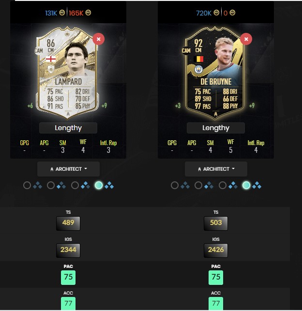The image size is (302, 311).
Task: Select Lampard's second chemistry level radio
Action: pos(51,185)
